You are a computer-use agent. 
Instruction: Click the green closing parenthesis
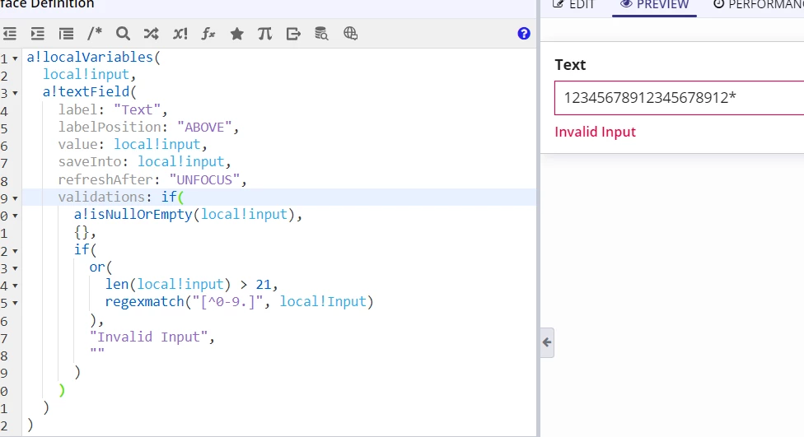tap(62, 390)
